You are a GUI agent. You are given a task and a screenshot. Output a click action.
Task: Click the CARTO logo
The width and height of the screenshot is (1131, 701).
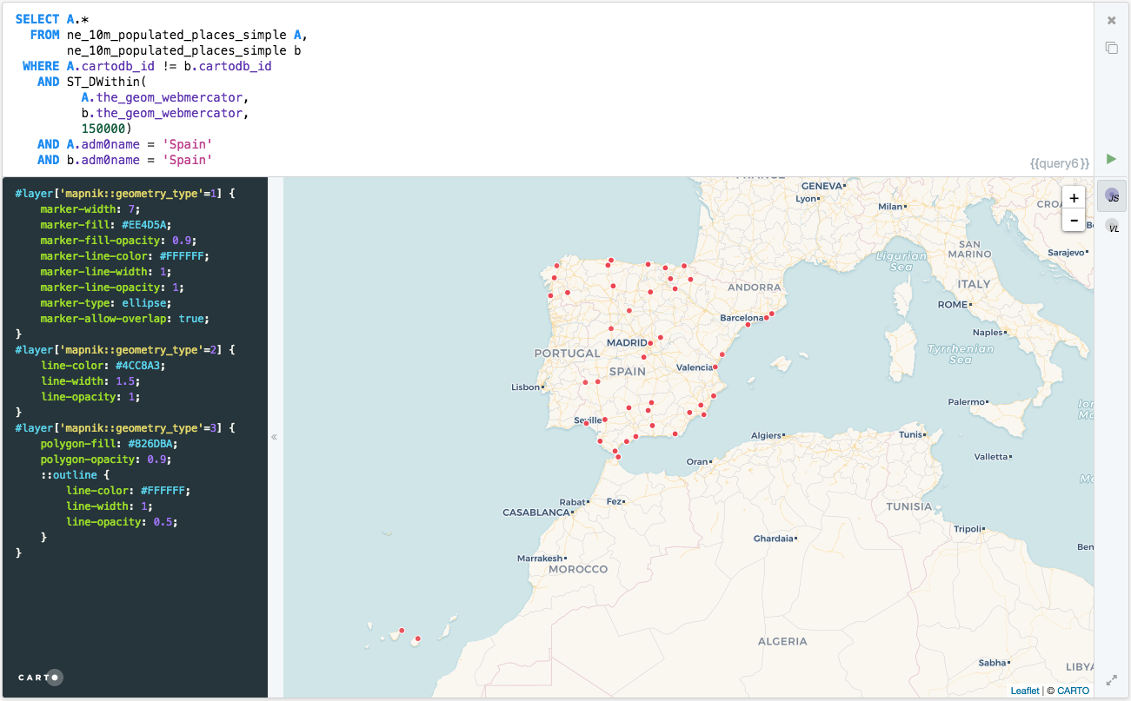coord(41,677)
